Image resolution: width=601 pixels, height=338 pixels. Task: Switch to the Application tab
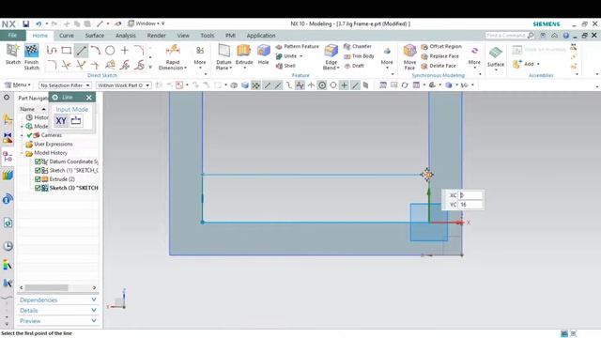pyautogui.click(x=261, y=36)
